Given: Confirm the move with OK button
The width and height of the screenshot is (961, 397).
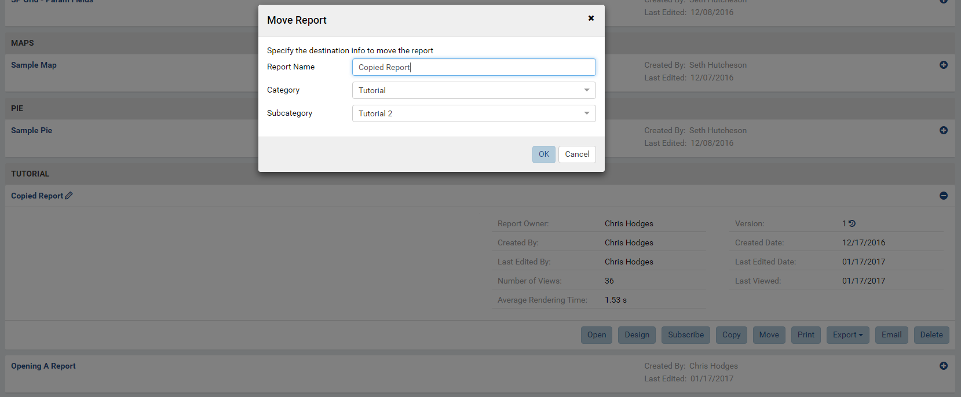Looking at the screenshot, I should click(544, 155).
